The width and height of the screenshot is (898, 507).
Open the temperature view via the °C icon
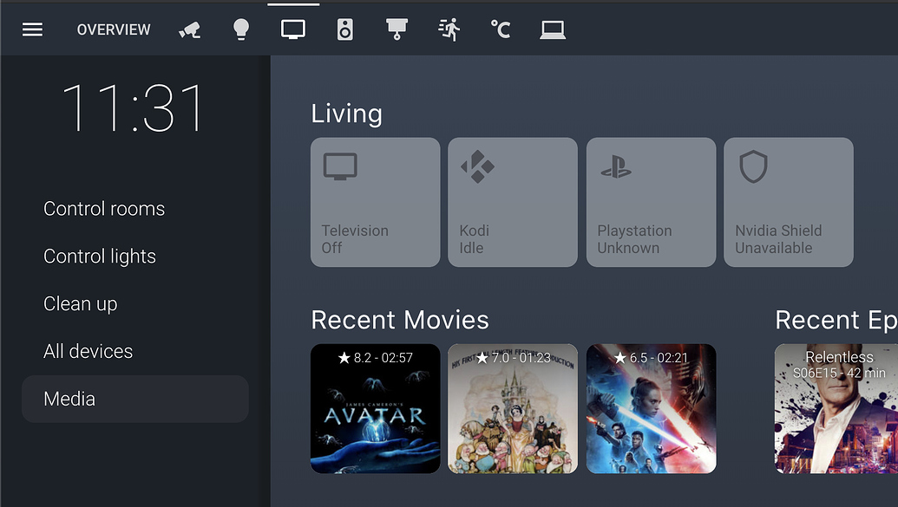(x=500, y=29)
